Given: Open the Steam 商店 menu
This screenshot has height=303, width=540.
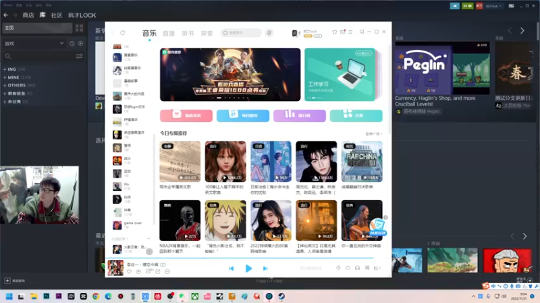Looking at the screenshot, I should (28, 15).
